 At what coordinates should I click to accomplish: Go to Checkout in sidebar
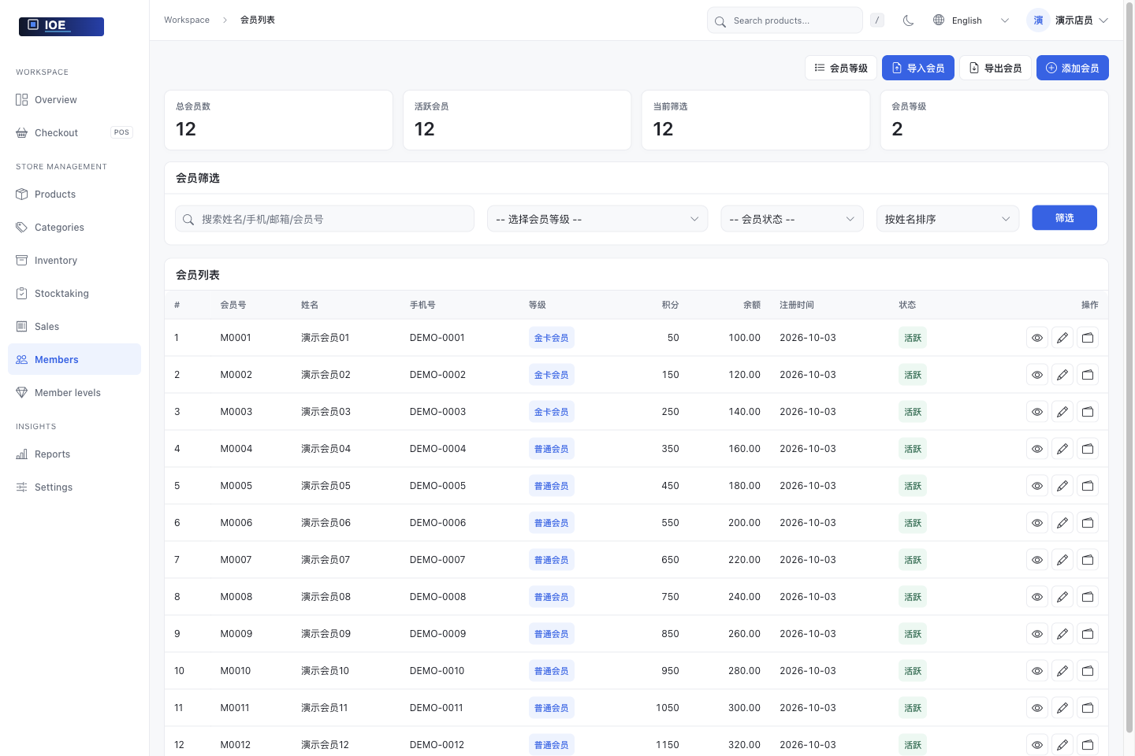[74, 133]
